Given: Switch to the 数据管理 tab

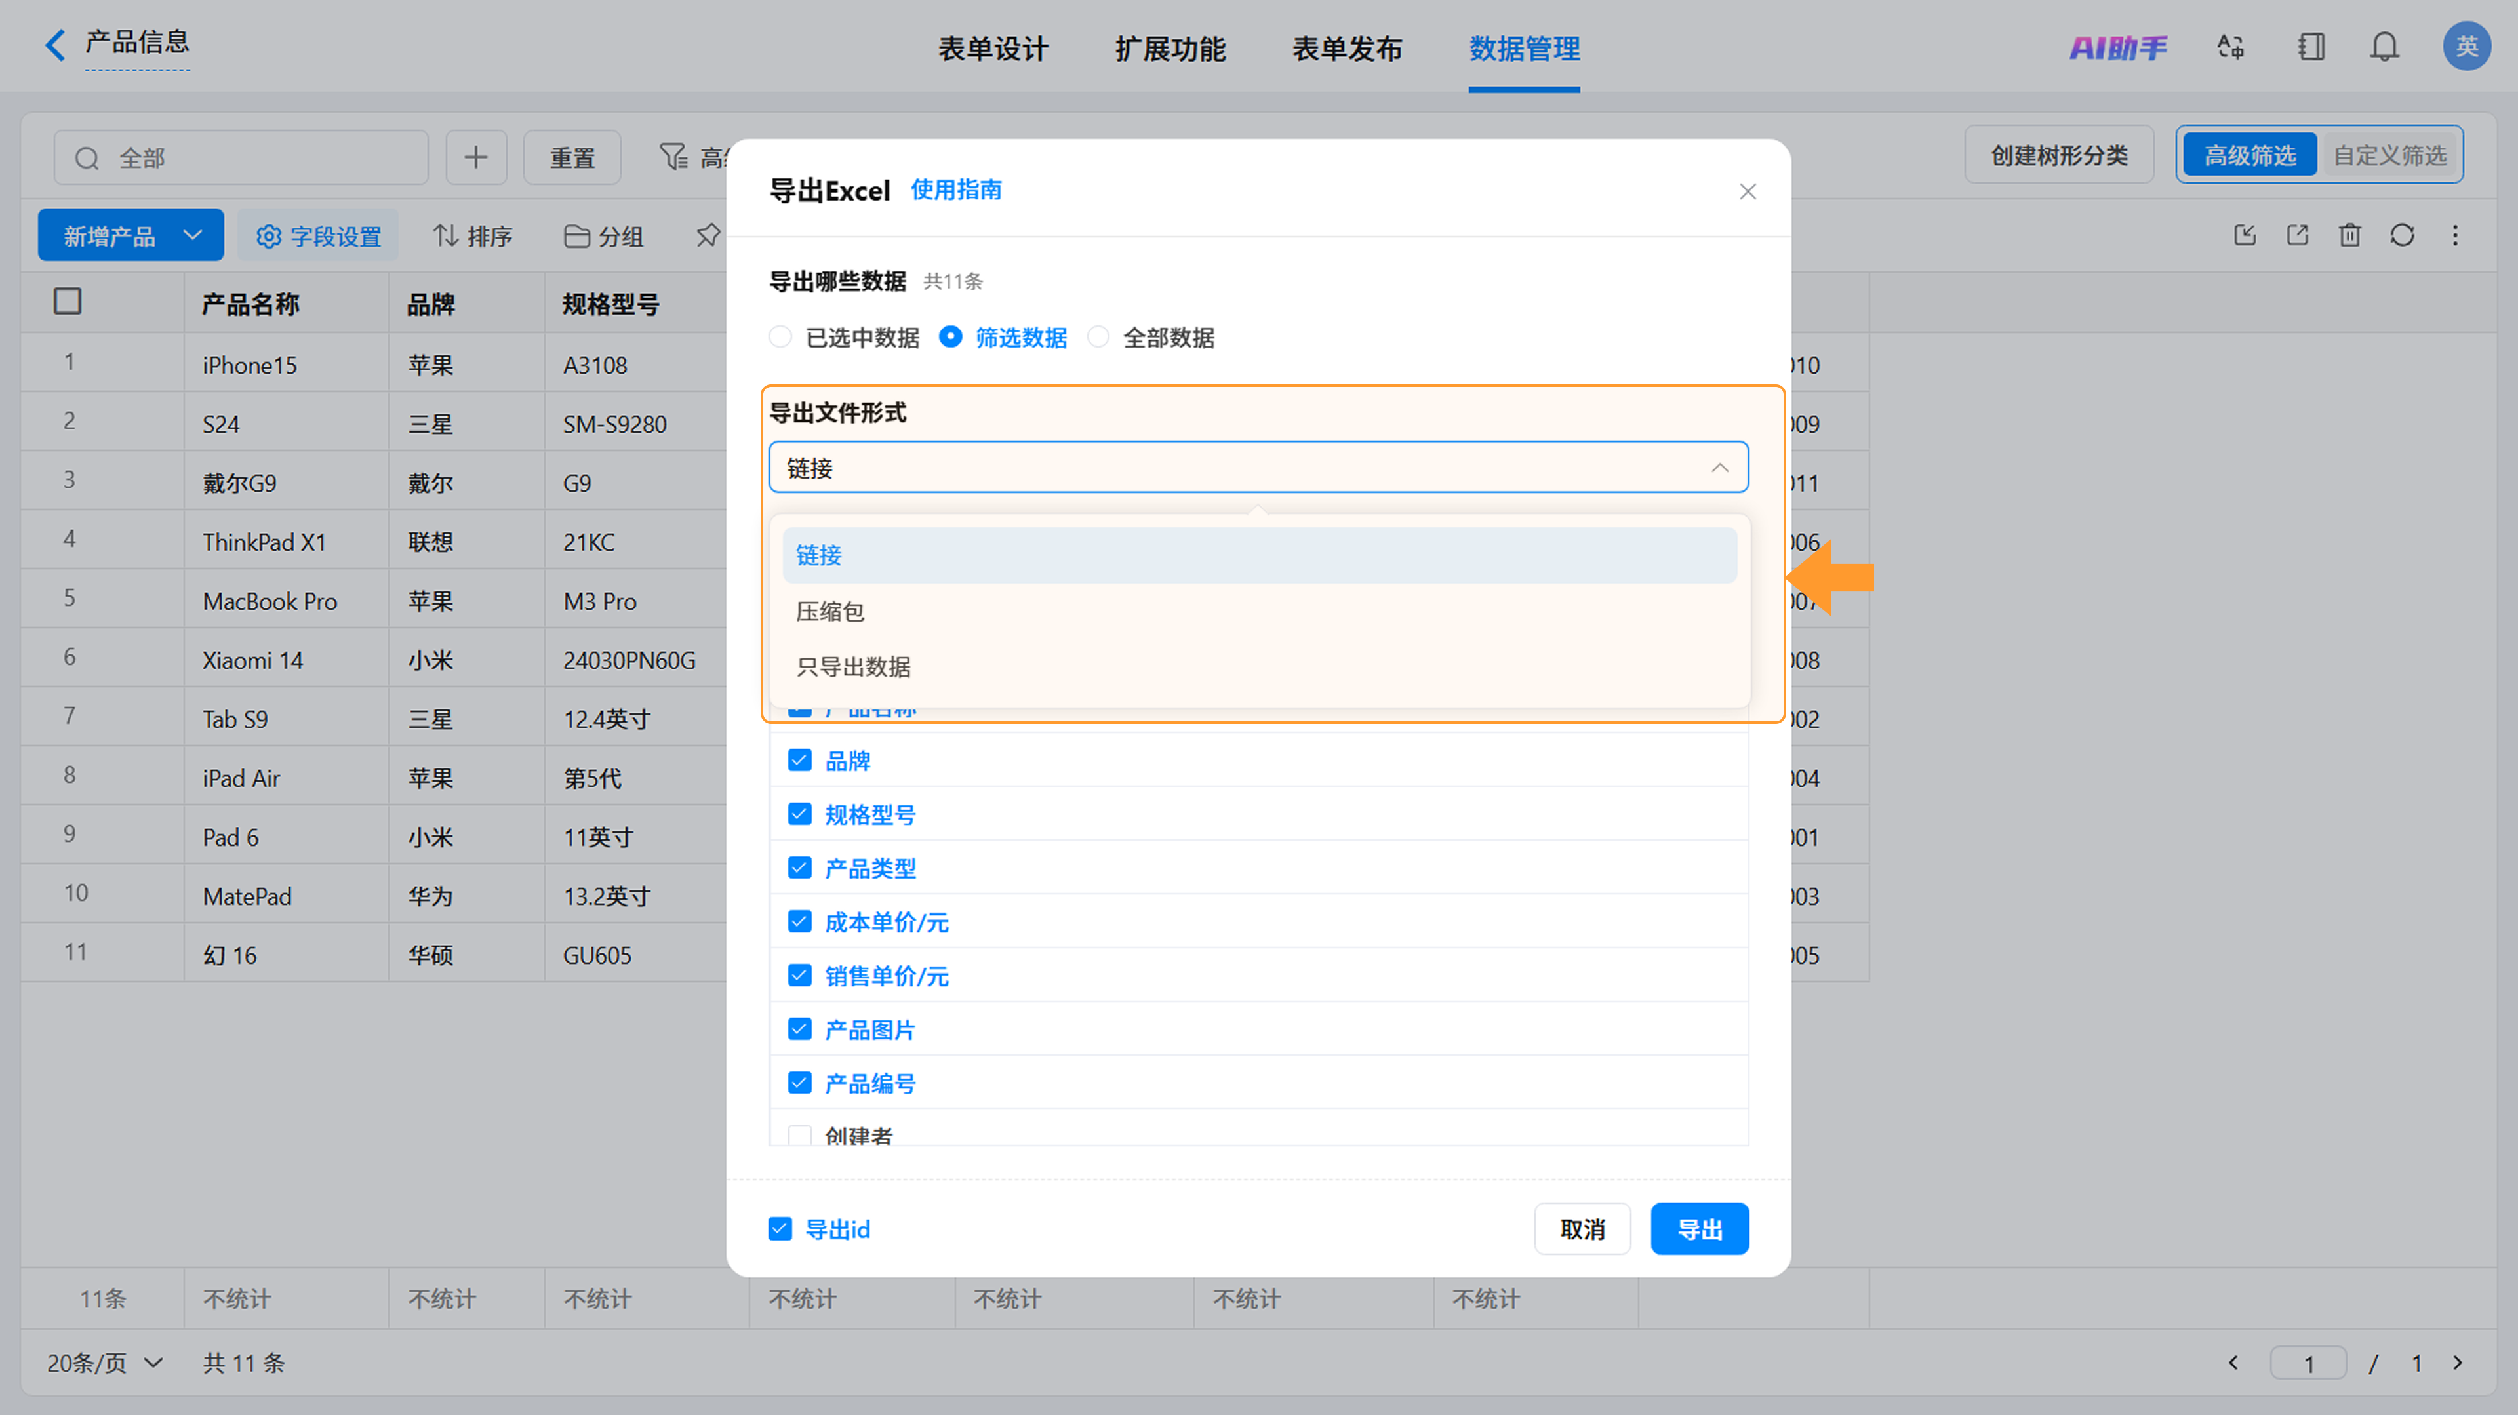Looking at the screenshot, I should coord(1524,48).
